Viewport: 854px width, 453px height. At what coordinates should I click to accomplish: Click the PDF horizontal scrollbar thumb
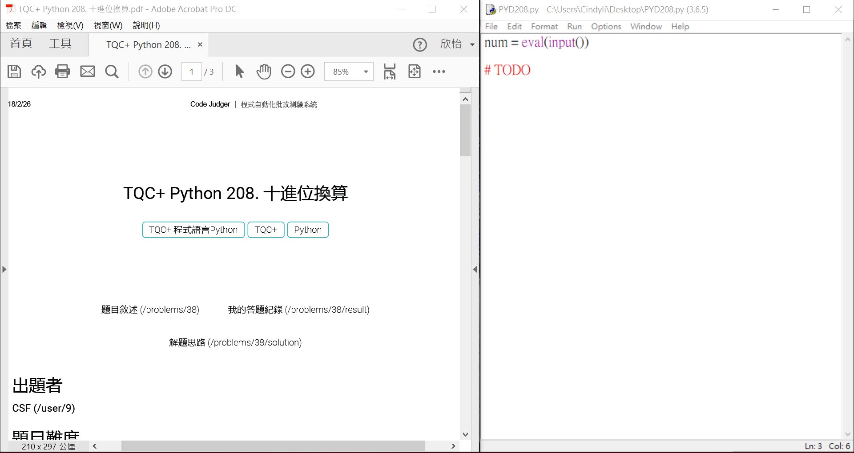[273, 446]
